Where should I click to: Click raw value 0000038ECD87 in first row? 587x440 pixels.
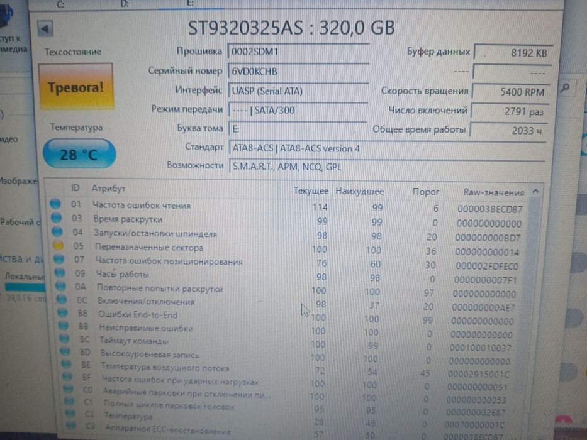pos(489,209)
